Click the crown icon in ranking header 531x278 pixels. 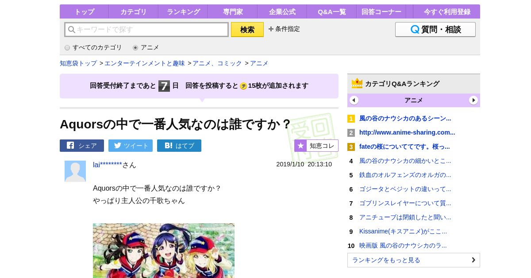(357, 83)
